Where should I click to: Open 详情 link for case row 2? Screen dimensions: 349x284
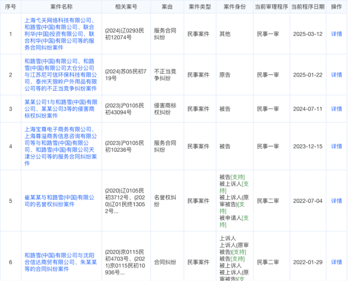point(336,75)
